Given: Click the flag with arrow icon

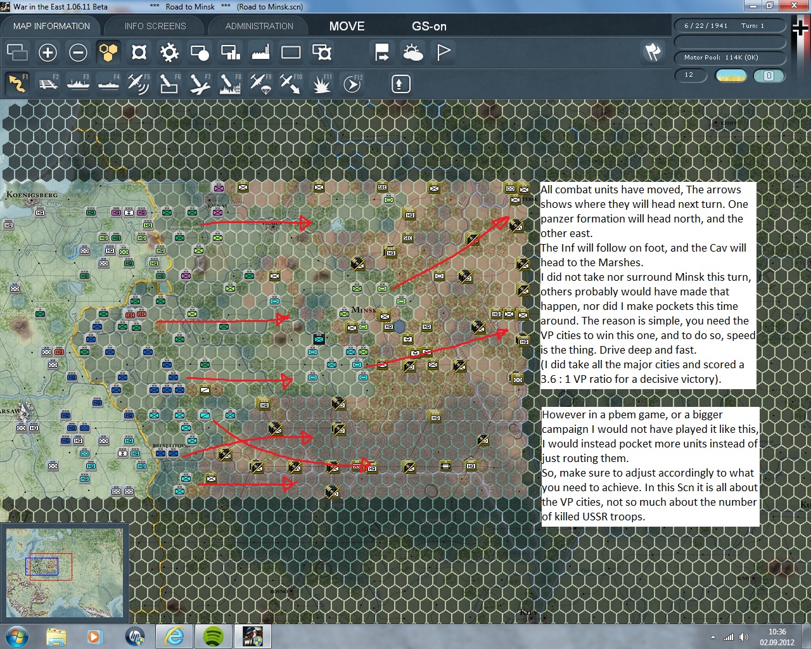Looking at the screenshot, I should [x=382, y=53].
